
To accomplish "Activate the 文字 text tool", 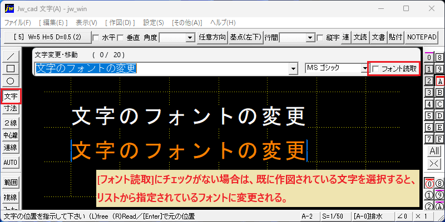I will point(11,96).
